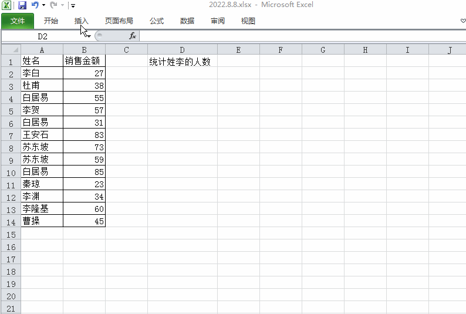466x314 pixels.
Task: Open the 文件 (File) tab
Action: pyautogui.click(x=18, y=21)
